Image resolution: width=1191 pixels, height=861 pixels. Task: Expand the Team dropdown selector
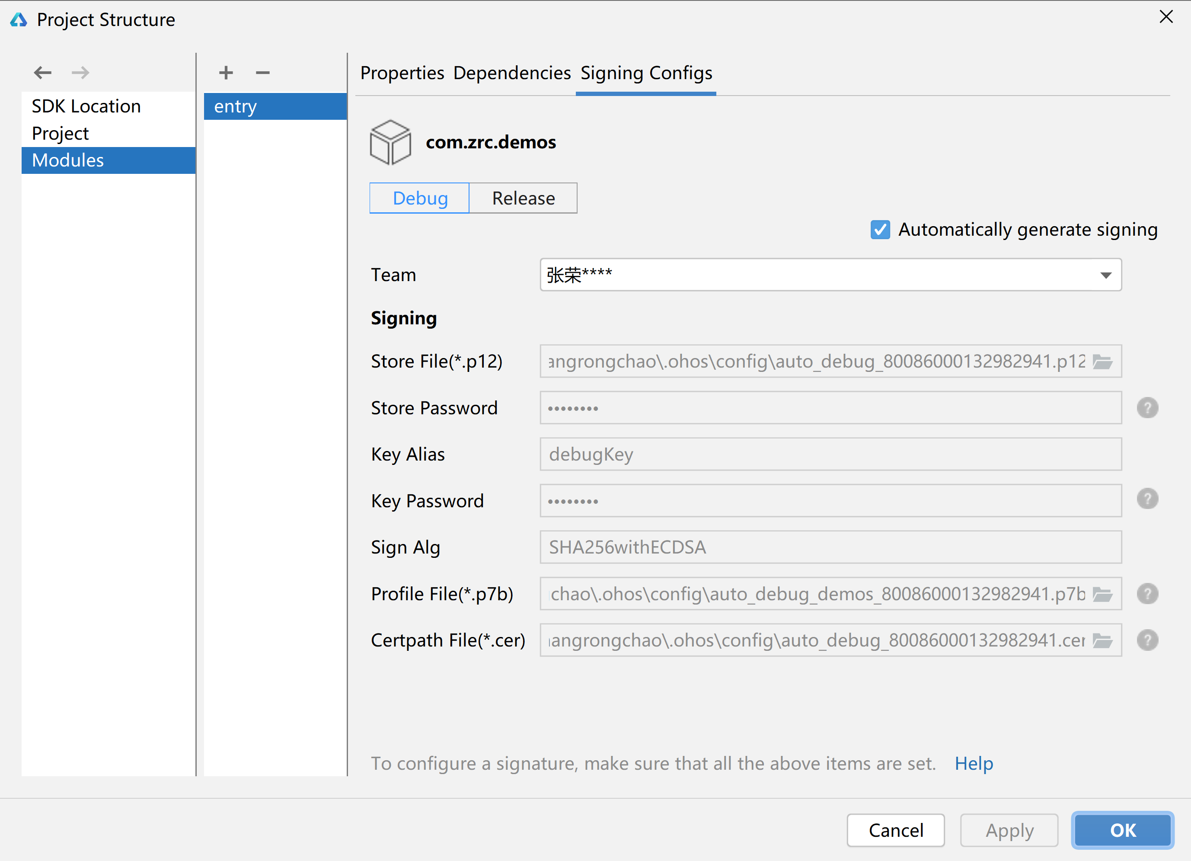pos(1107,274)
